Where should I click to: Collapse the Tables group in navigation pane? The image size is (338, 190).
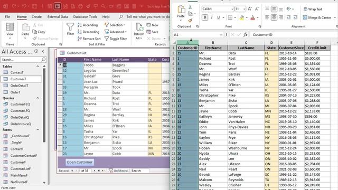37,66
